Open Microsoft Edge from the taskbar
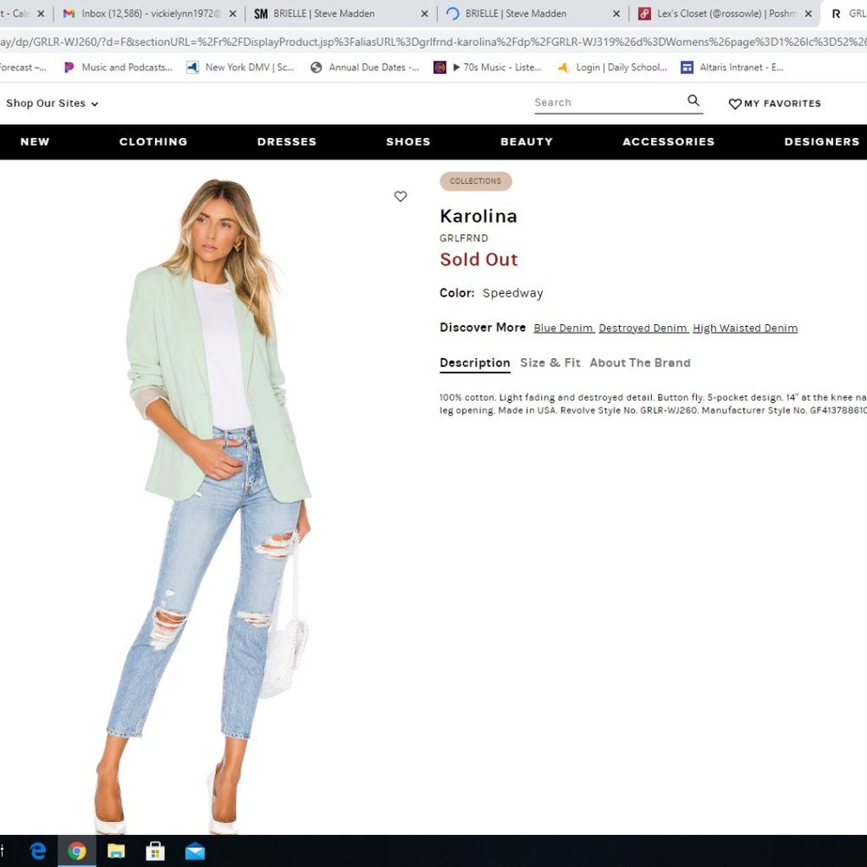The width and height of the screenshot is (867, 867). [37, 851]
